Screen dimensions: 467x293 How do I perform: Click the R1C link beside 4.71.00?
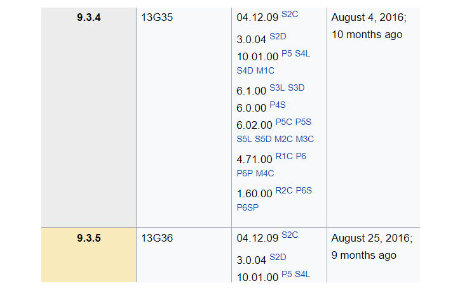click(x=283, y=156)
